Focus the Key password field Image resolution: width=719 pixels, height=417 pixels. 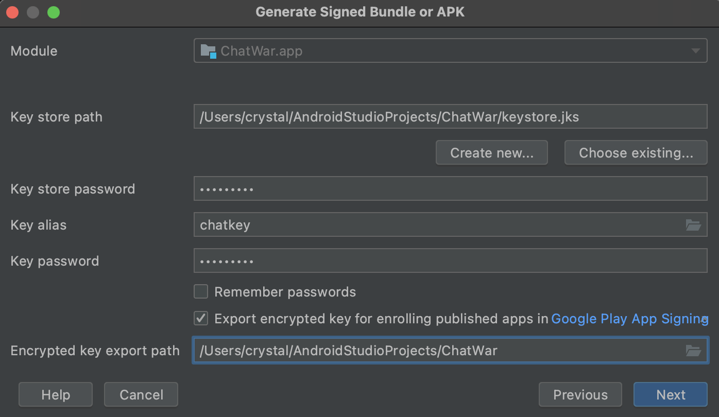[451, 261]
